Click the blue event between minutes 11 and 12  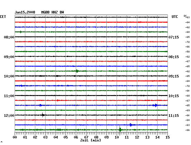(x=131, y=125)
